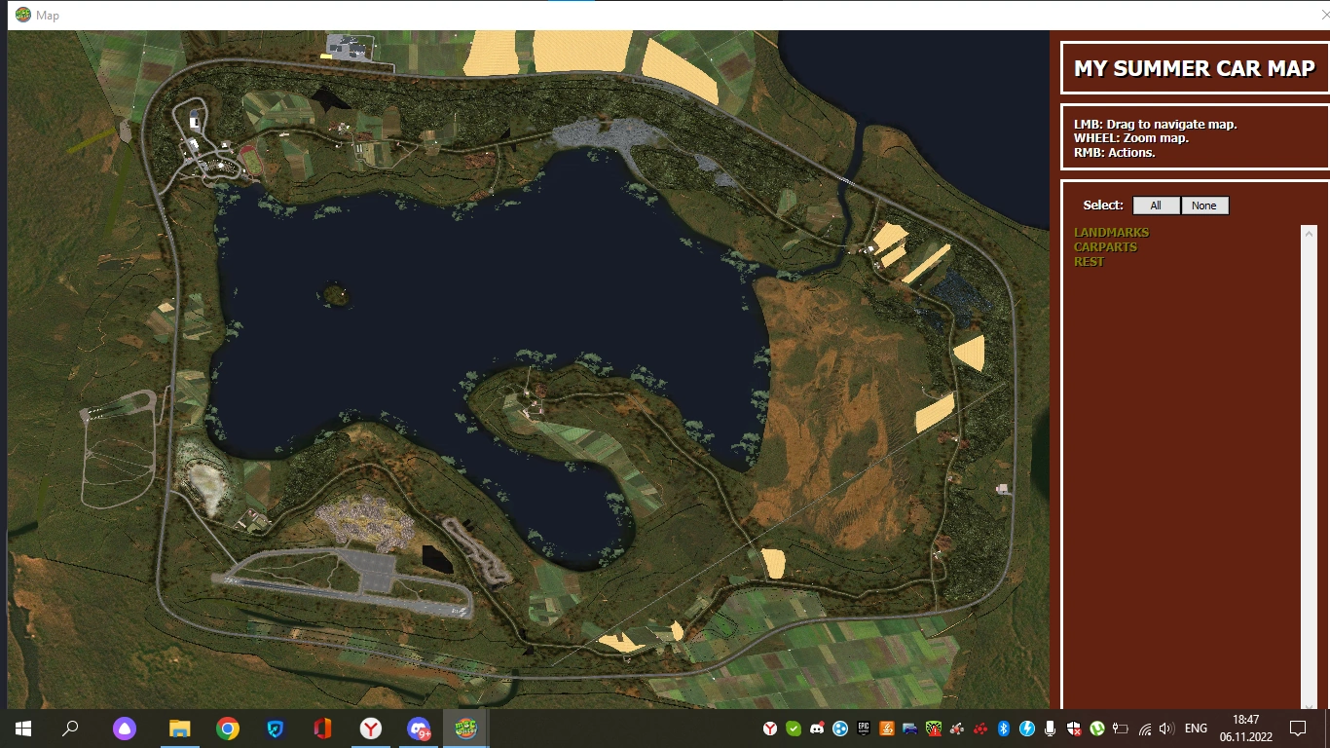Click the green checkmark tray icon
The image size is (1330, 748).
click(x=794, y=729)
